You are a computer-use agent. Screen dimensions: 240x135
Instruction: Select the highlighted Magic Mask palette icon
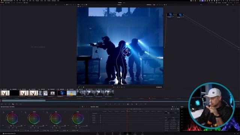tap(127, 104)
